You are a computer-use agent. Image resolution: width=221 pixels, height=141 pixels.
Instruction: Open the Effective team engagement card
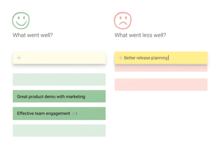click(x=59, y=113)
